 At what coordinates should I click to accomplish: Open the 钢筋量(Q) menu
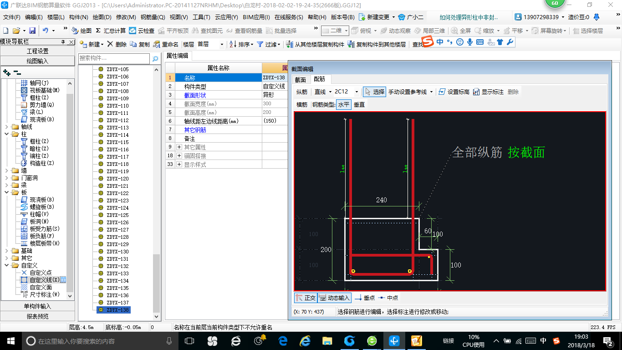pyautogui.click(x=153, y=17)
